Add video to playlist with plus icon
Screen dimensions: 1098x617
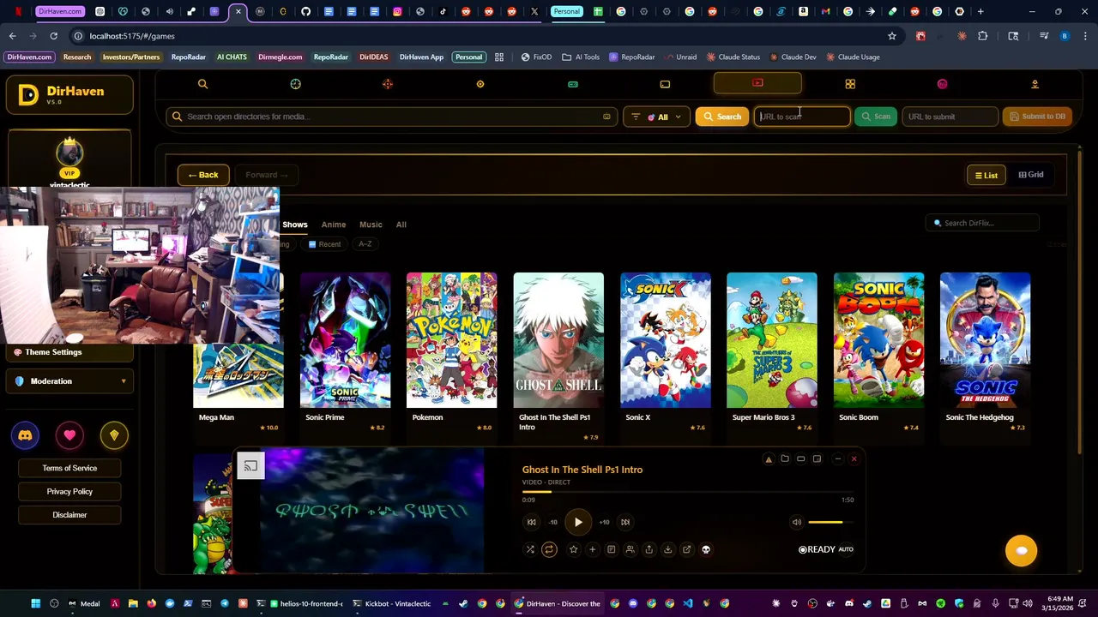[x=592, y=549]
